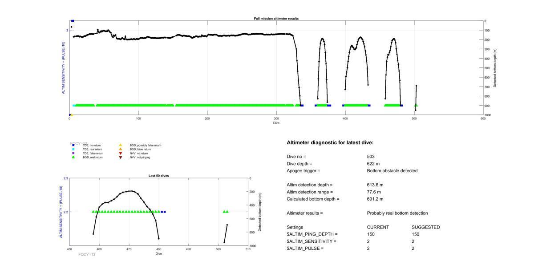This screenshot has width=534, height=276.
Task: Click the 'Dive' x-axis label of the full mission plot
Action: pos(276,123)
